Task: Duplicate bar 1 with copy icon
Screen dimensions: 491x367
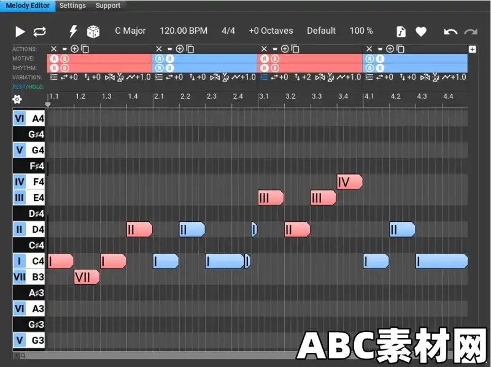Action: pos(85,49)
